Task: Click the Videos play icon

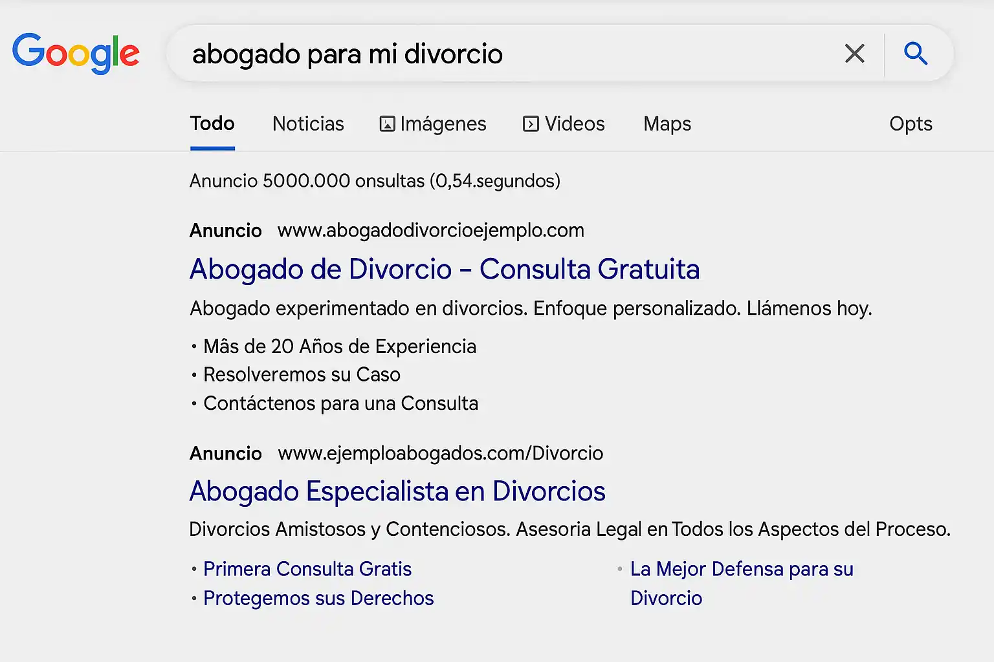Action: [x=531, y=123]
